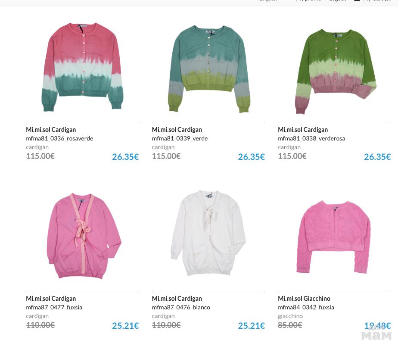
Task: Click the Mi.mi.sol Cardigan title above mfma81_0336_rosaverde
Action: (51, 130)
